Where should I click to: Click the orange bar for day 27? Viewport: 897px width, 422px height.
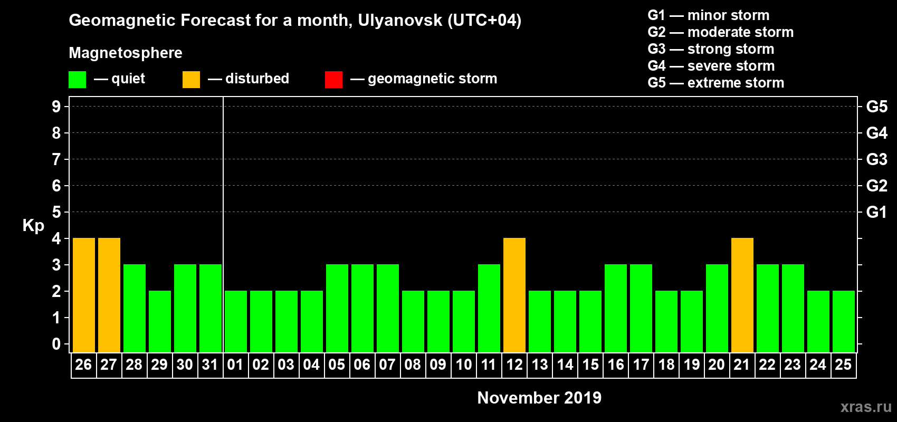109,295
